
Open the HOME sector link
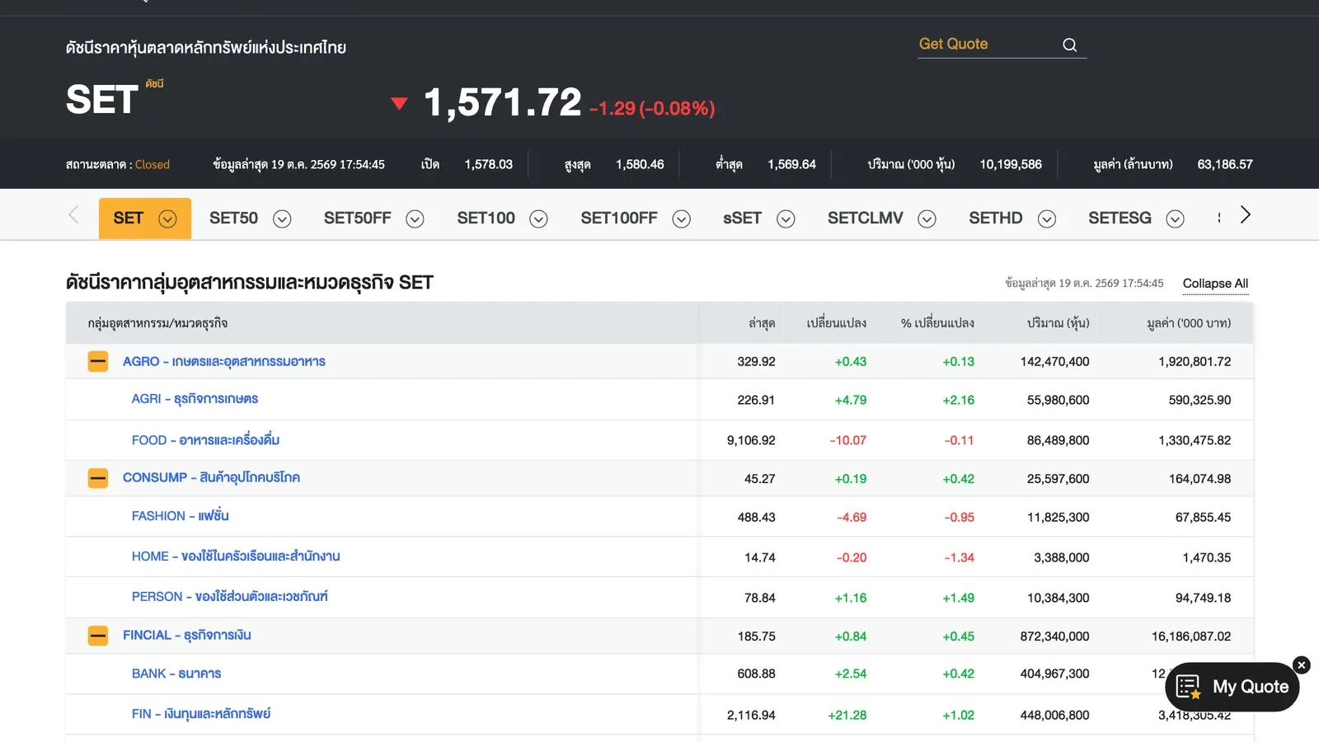coord(236,556)
